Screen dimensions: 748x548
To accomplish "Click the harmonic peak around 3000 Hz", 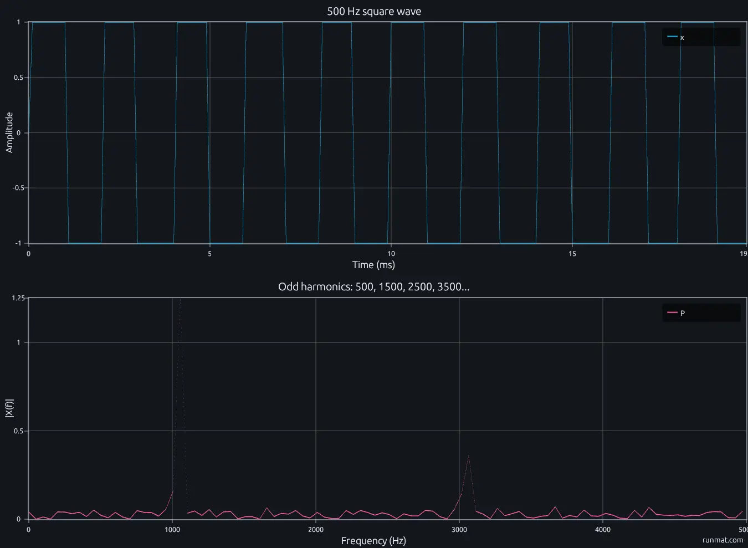I will (469, 455).
